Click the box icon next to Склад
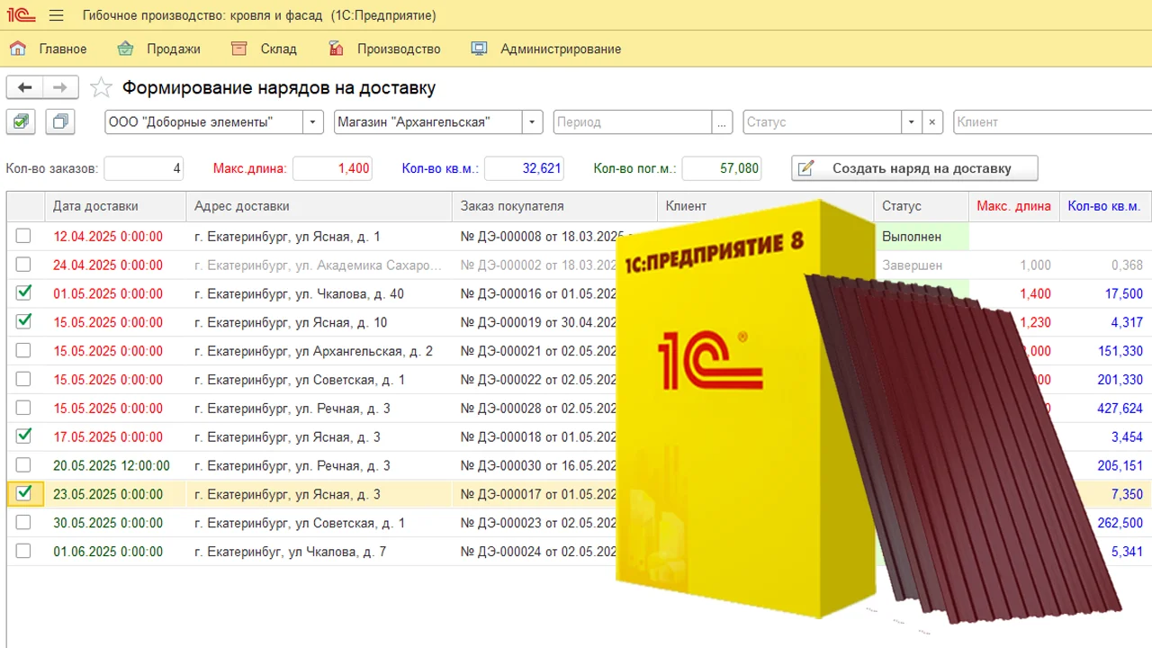Screen dimensions: 1152x648 238,49
